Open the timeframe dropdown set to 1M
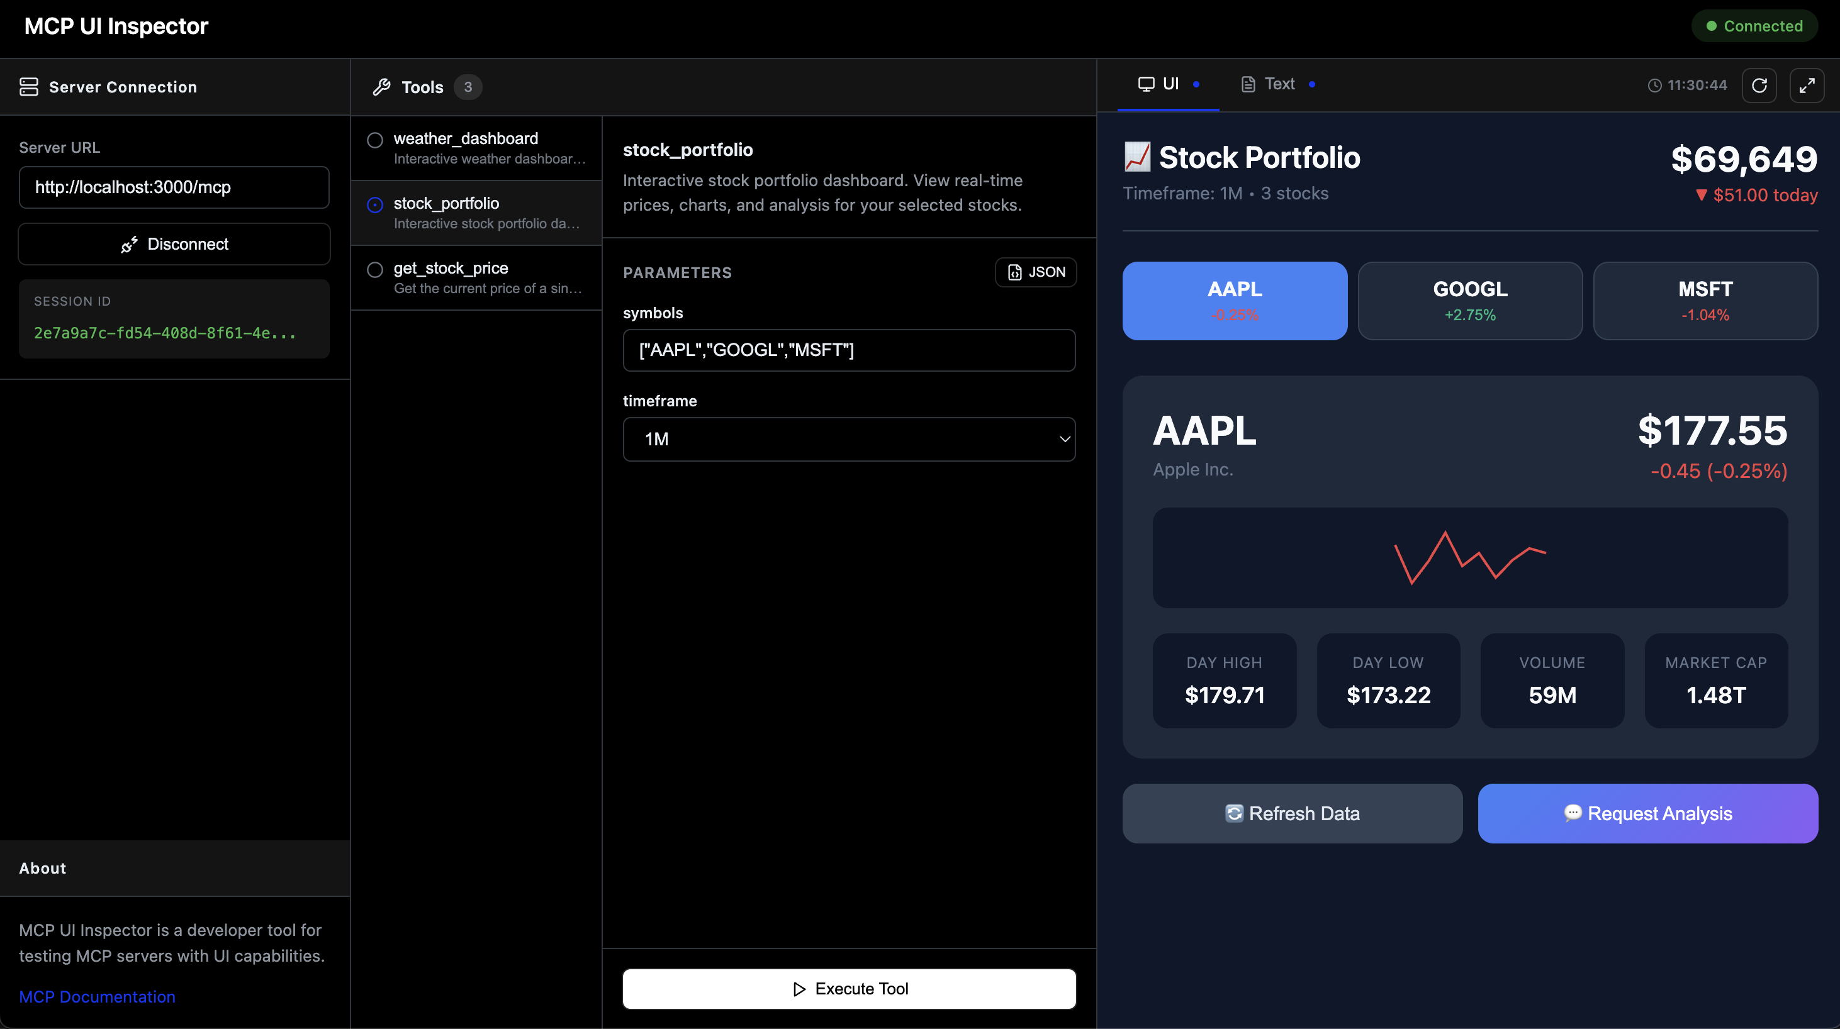Screen dimensions: 1840x1029 tap(848, 439)
